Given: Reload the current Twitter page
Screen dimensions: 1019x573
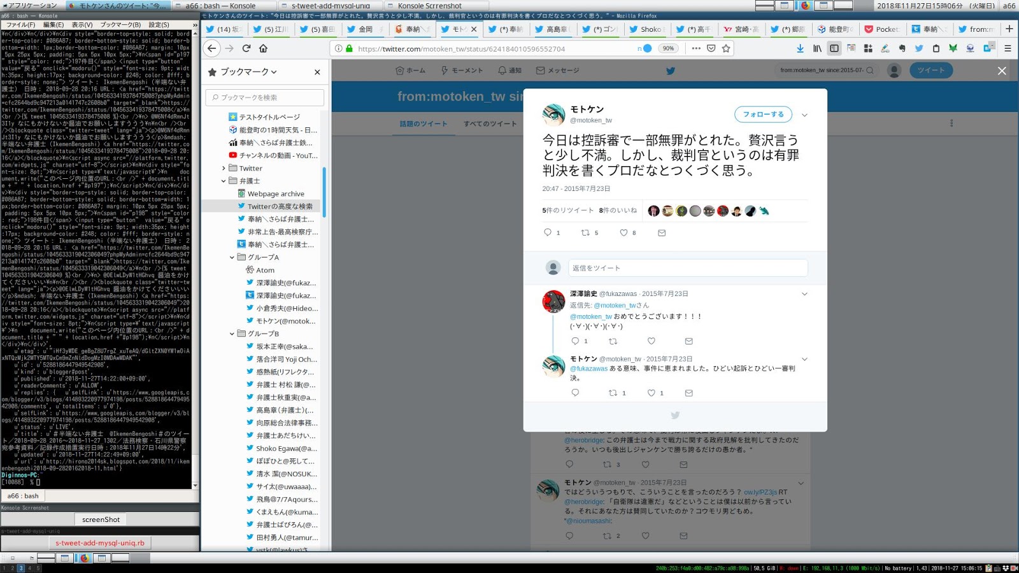Looking at the screenshot, I should click(x=246, y=48).
